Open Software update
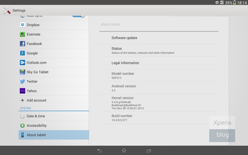The width and height of the screenshot is (248, 155). (159, 38)
